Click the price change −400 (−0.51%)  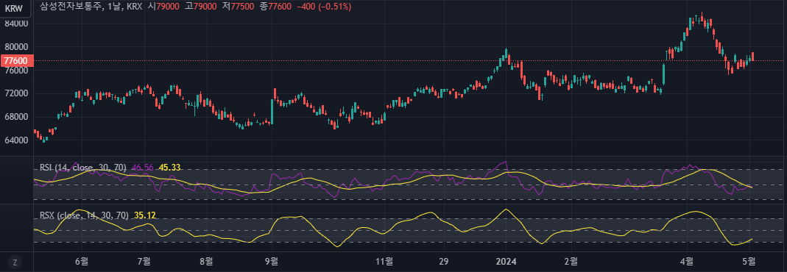point(323,7)
